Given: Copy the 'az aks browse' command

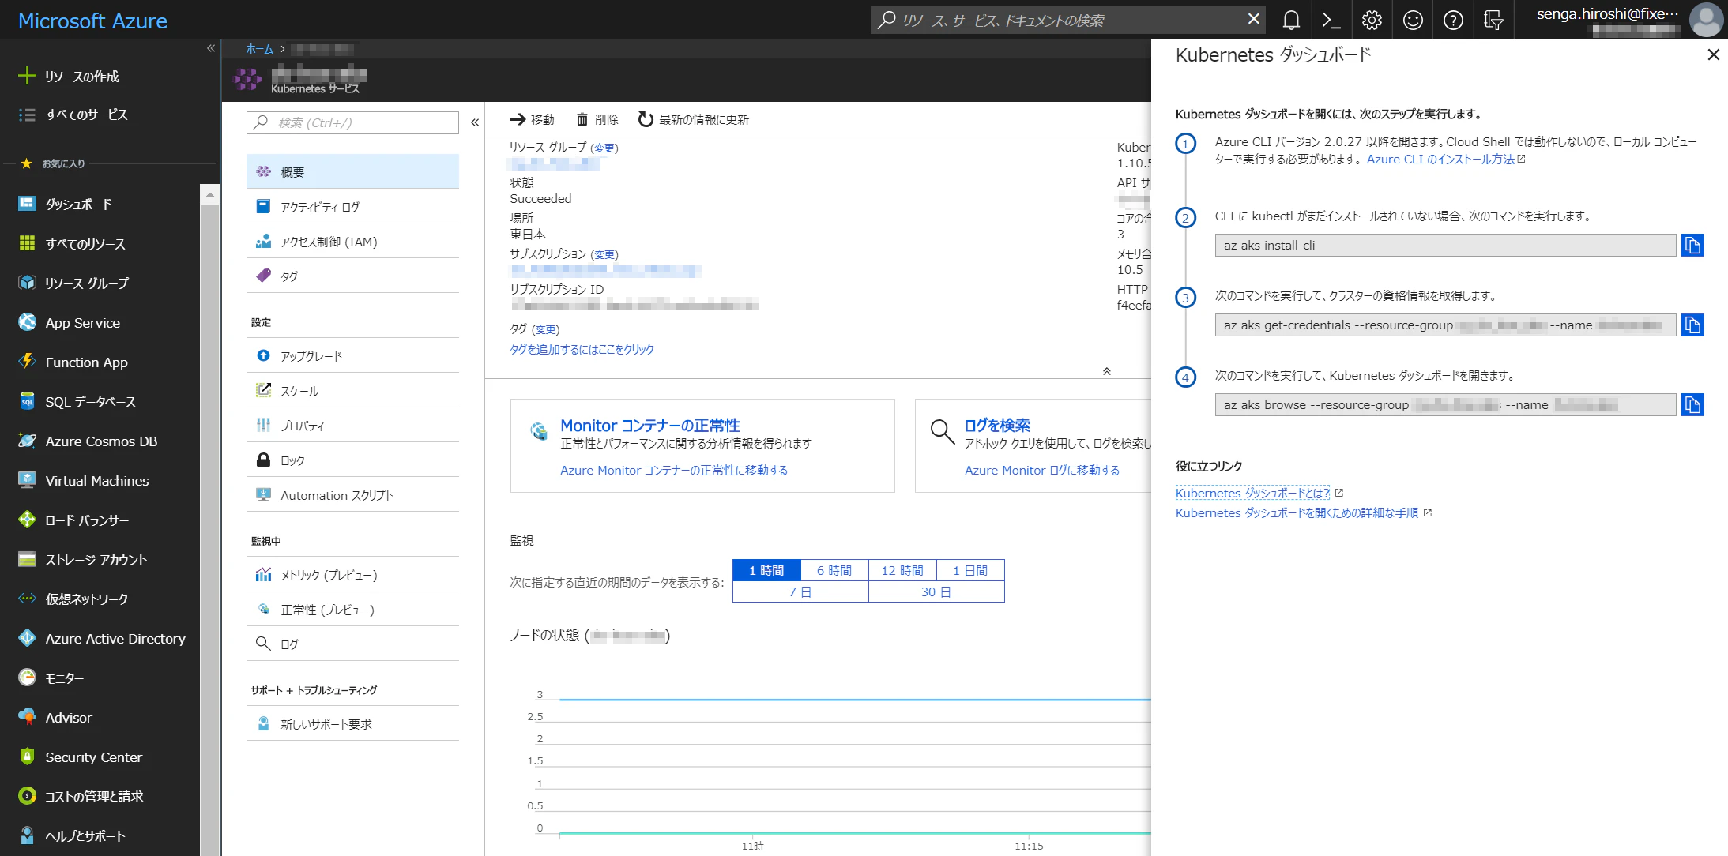Looking at the screenshot, I should (x=1692, y=405).
